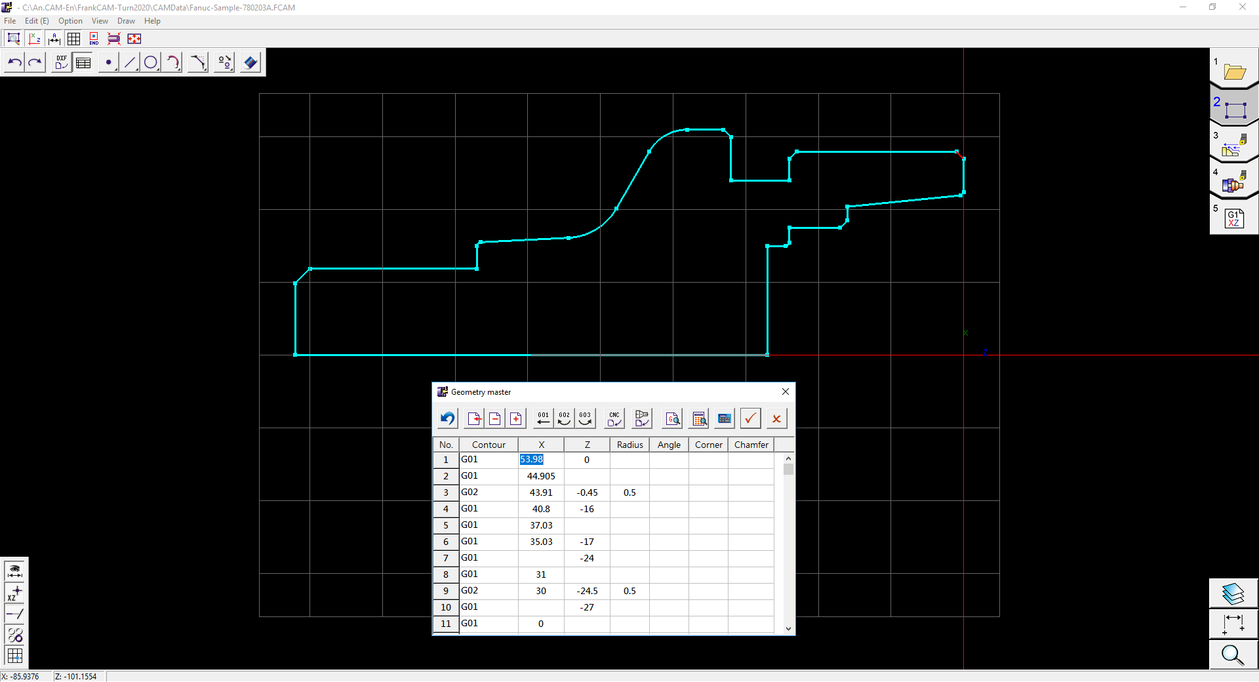The width and height of the screenshot is (1259, 682).
Task: Open the View menu
Action: point(100,21)
